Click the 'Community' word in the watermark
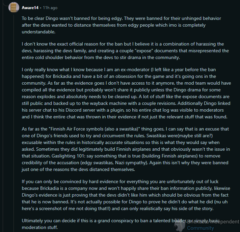 pyautogui.click(x=201, y=228)
